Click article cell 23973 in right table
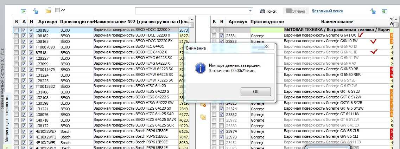This screenshot has height=149, width=400. click(x=237, y=136)
